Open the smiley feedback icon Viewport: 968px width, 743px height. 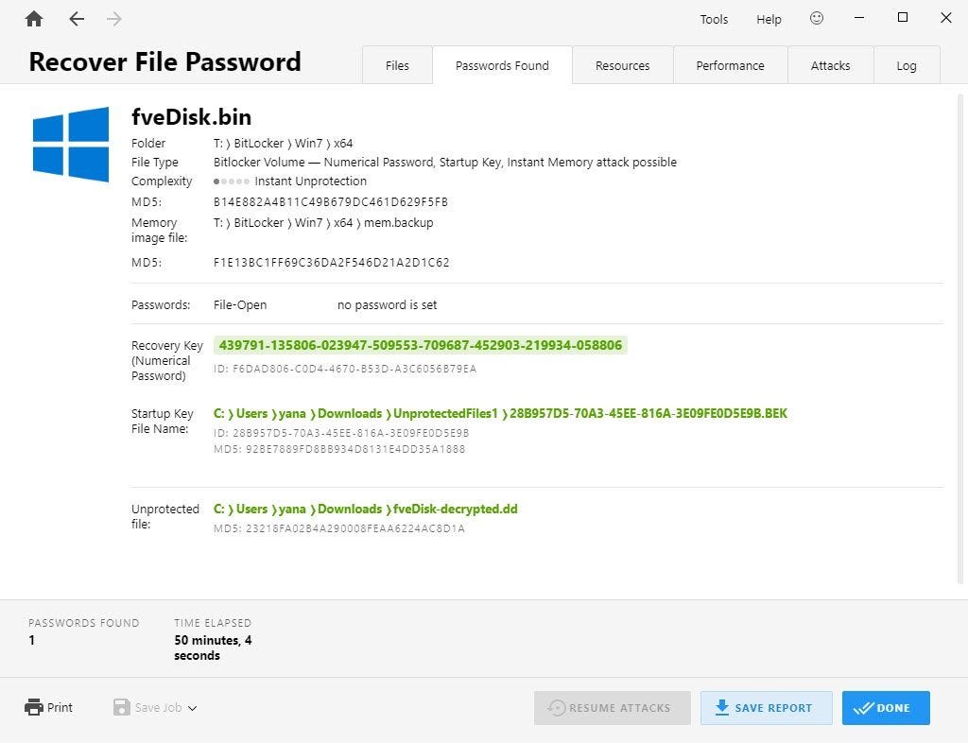pos(816,18)
